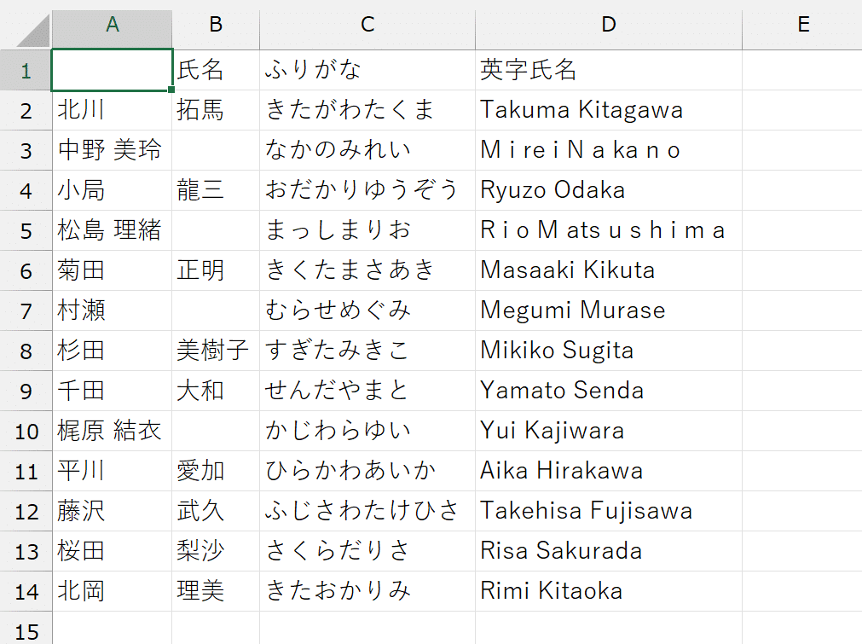This screenshot has width=862, height=644.
Task: Select the cell containing Yamato Senda
Action: pos(608,390)
